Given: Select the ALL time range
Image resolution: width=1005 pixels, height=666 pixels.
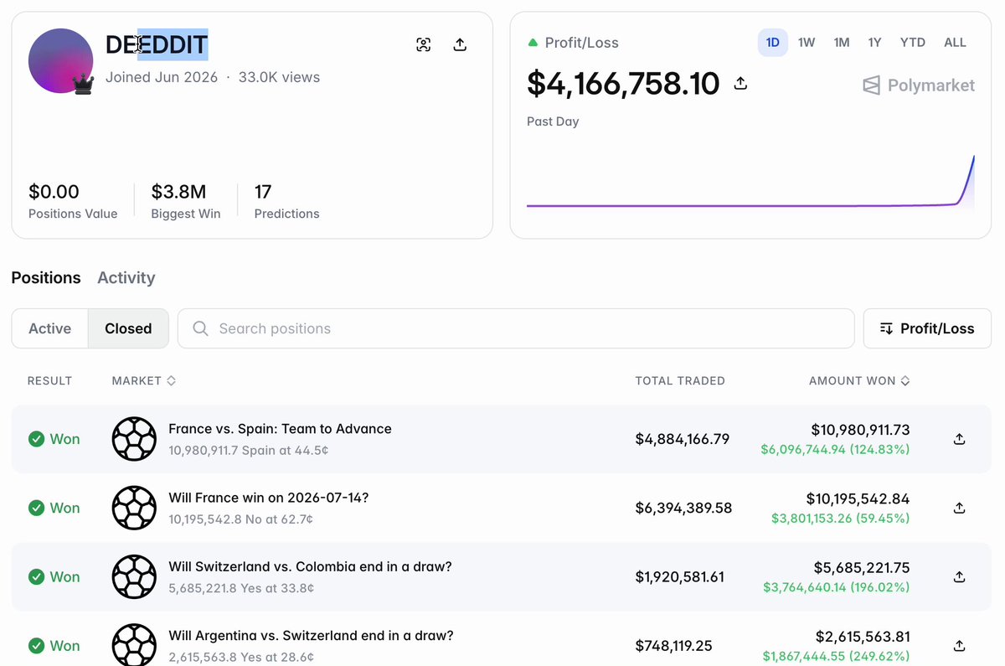Looking at the screenshot, I should click(956, 42).
